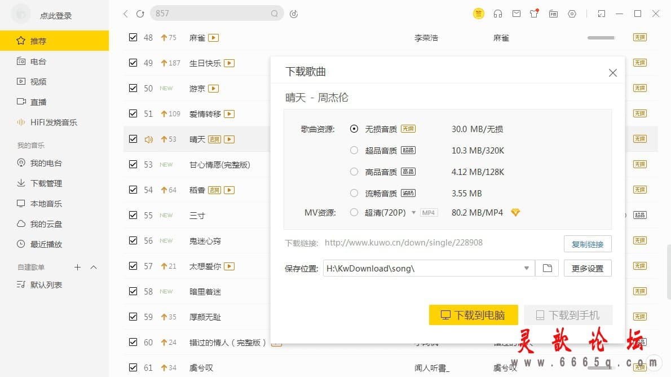671x377 pixels.
Task: Open the skin shirt icon
Action: tap(534, 14)
